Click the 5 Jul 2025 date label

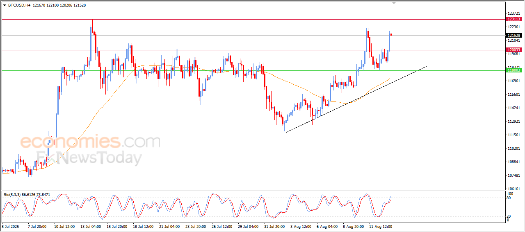[10, 226]
